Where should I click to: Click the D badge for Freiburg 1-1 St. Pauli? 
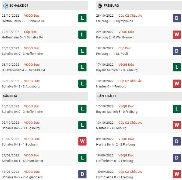tap(177, 51)
